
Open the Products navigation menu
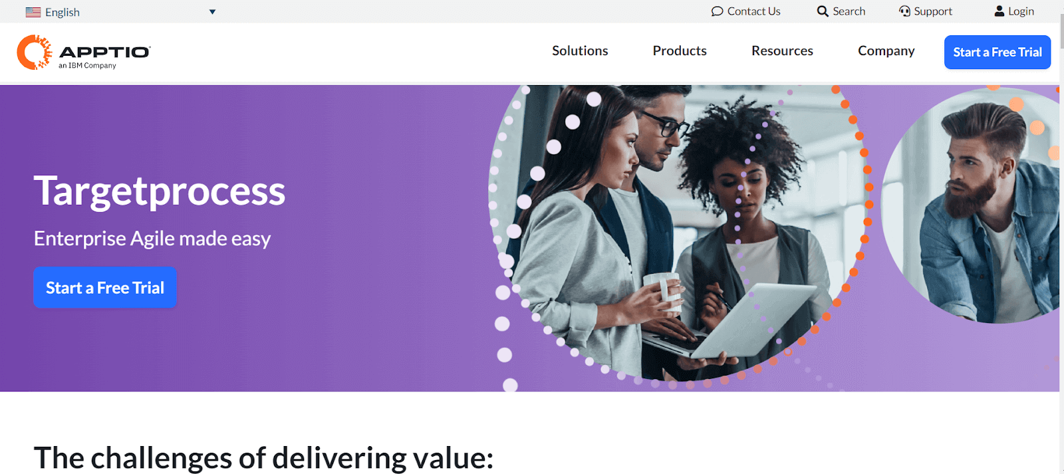pyautogui.click(x=680, y=51)
